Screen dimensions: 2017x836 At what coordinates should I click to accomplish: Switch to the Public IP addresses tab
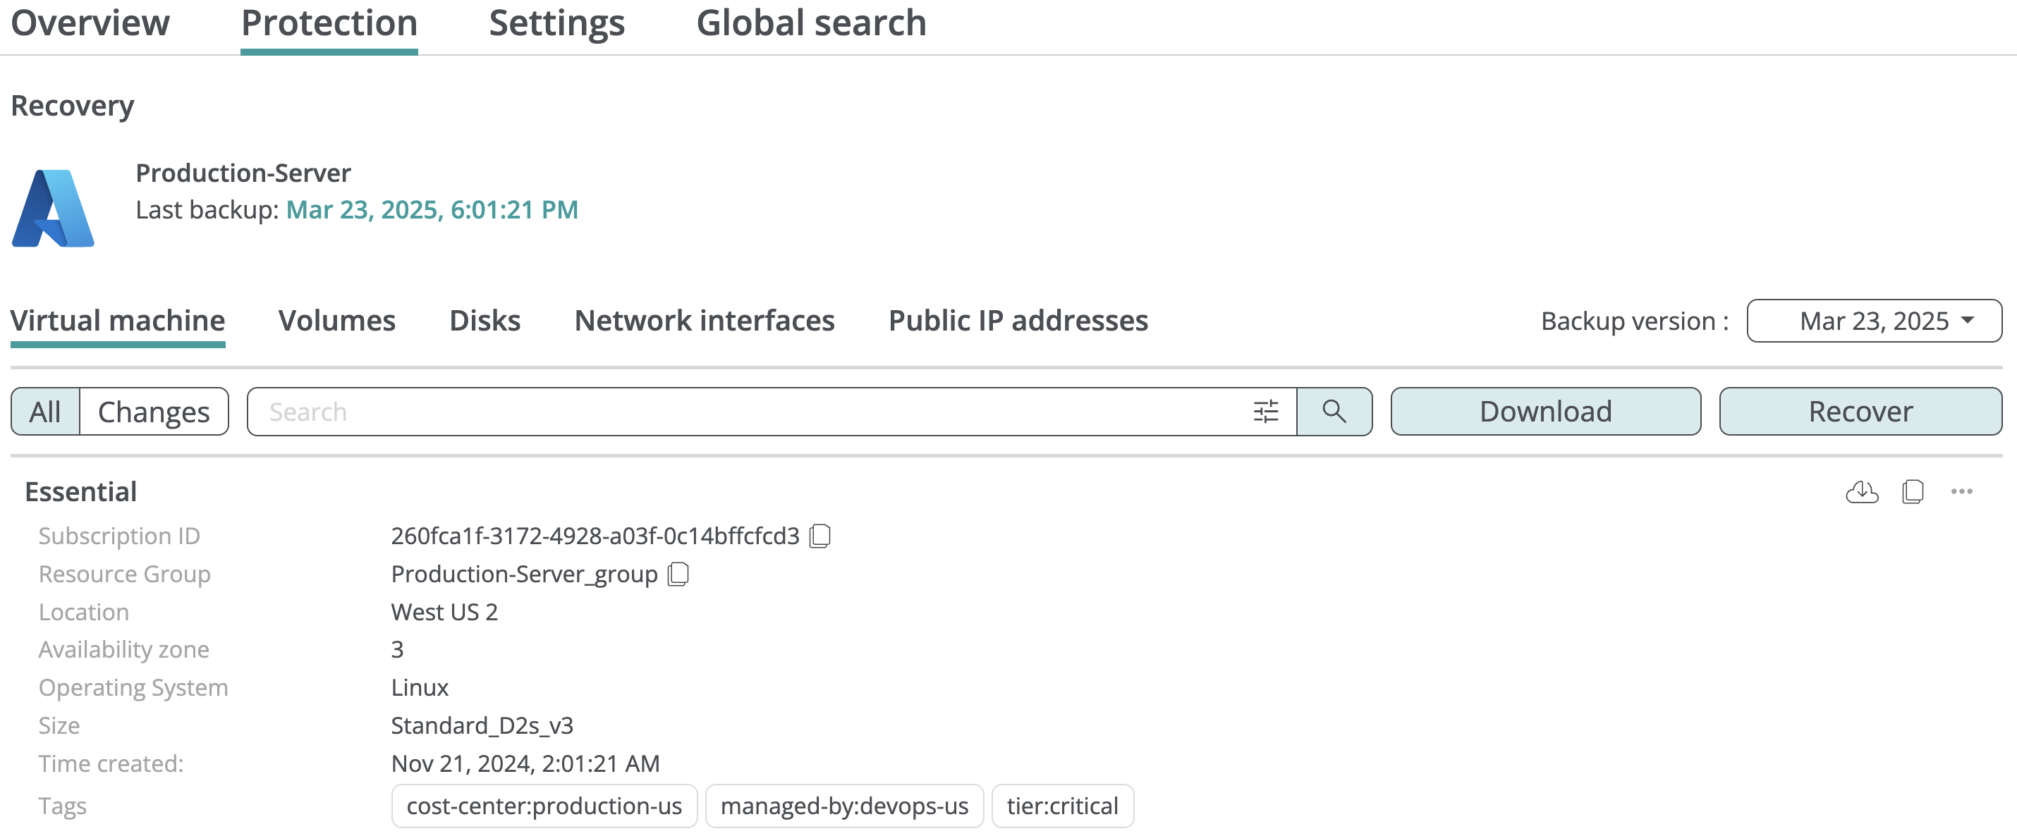click(x=1018, y=321)
